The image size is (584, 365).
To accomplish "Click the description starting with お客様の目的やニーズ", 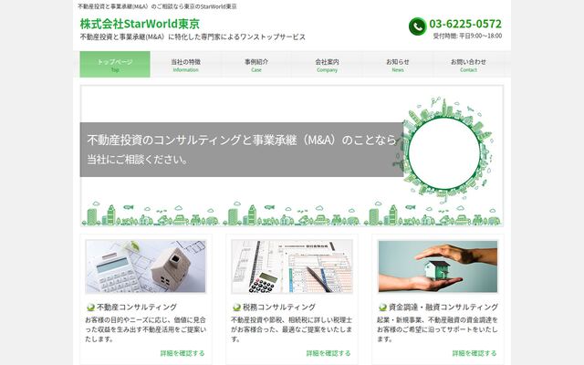I will (x=146, y=329).
